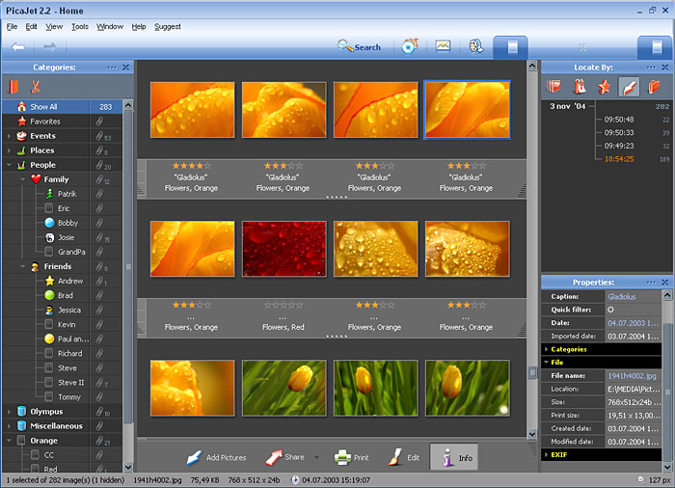The image size is (675, 488).
Task: Click the Search toolbar button
Action: tap(359, 46)
